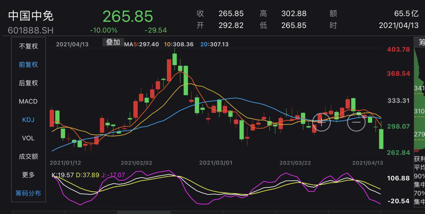Tap the chart date label 2021/04/13 above candles

(72, 44)
